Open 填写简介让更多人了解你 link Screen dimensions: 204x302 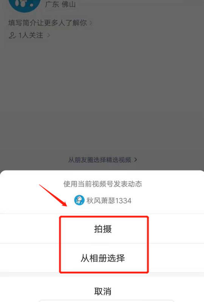48,23
